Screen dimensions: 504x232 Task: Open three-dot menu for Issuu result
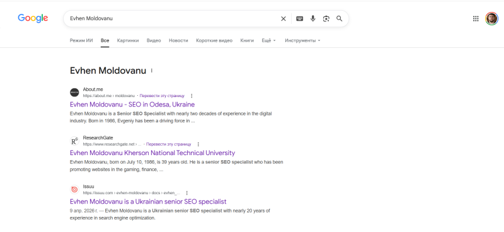click(x=186, y=193)
